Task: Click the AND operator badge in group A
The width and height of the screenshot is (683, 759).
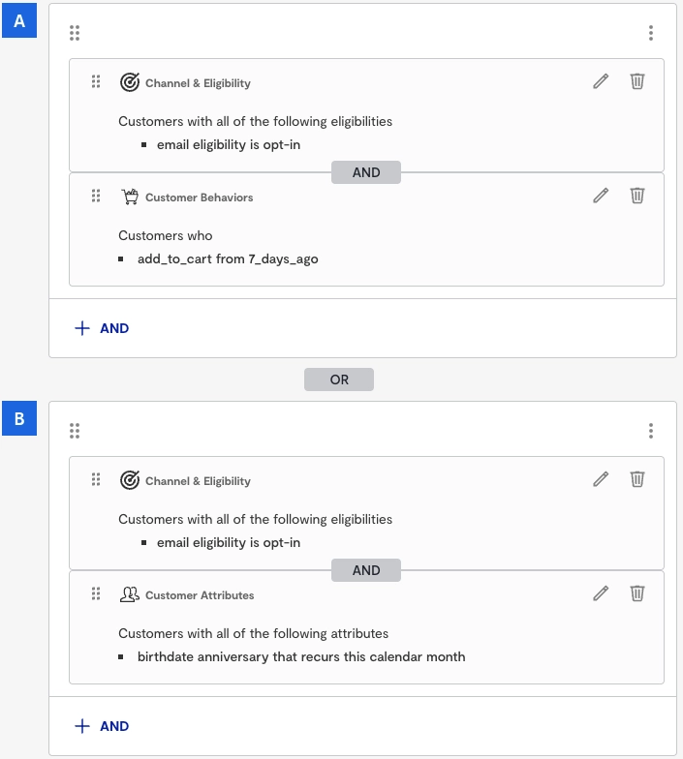Action: click(365, 172)
